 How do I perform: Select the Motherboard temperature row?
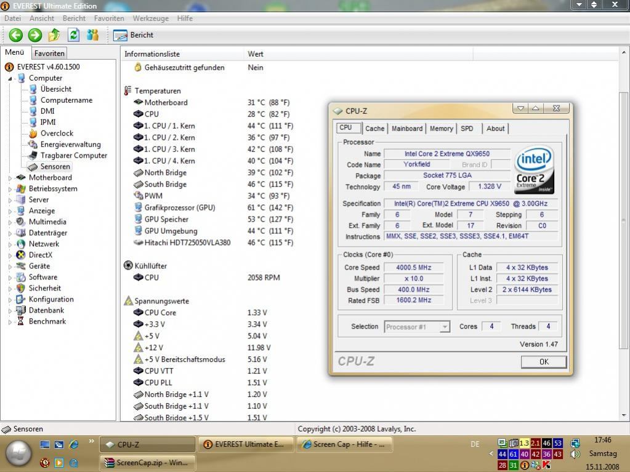[213, 103]
